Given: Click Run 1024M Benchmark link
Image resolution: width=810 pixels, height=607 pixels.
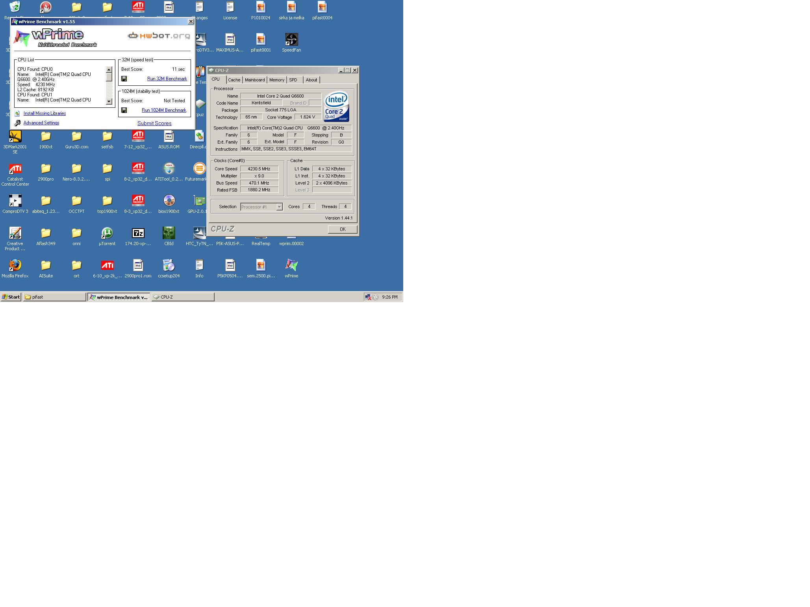Looking at the screenshot, I should click(x=164, y=110).
